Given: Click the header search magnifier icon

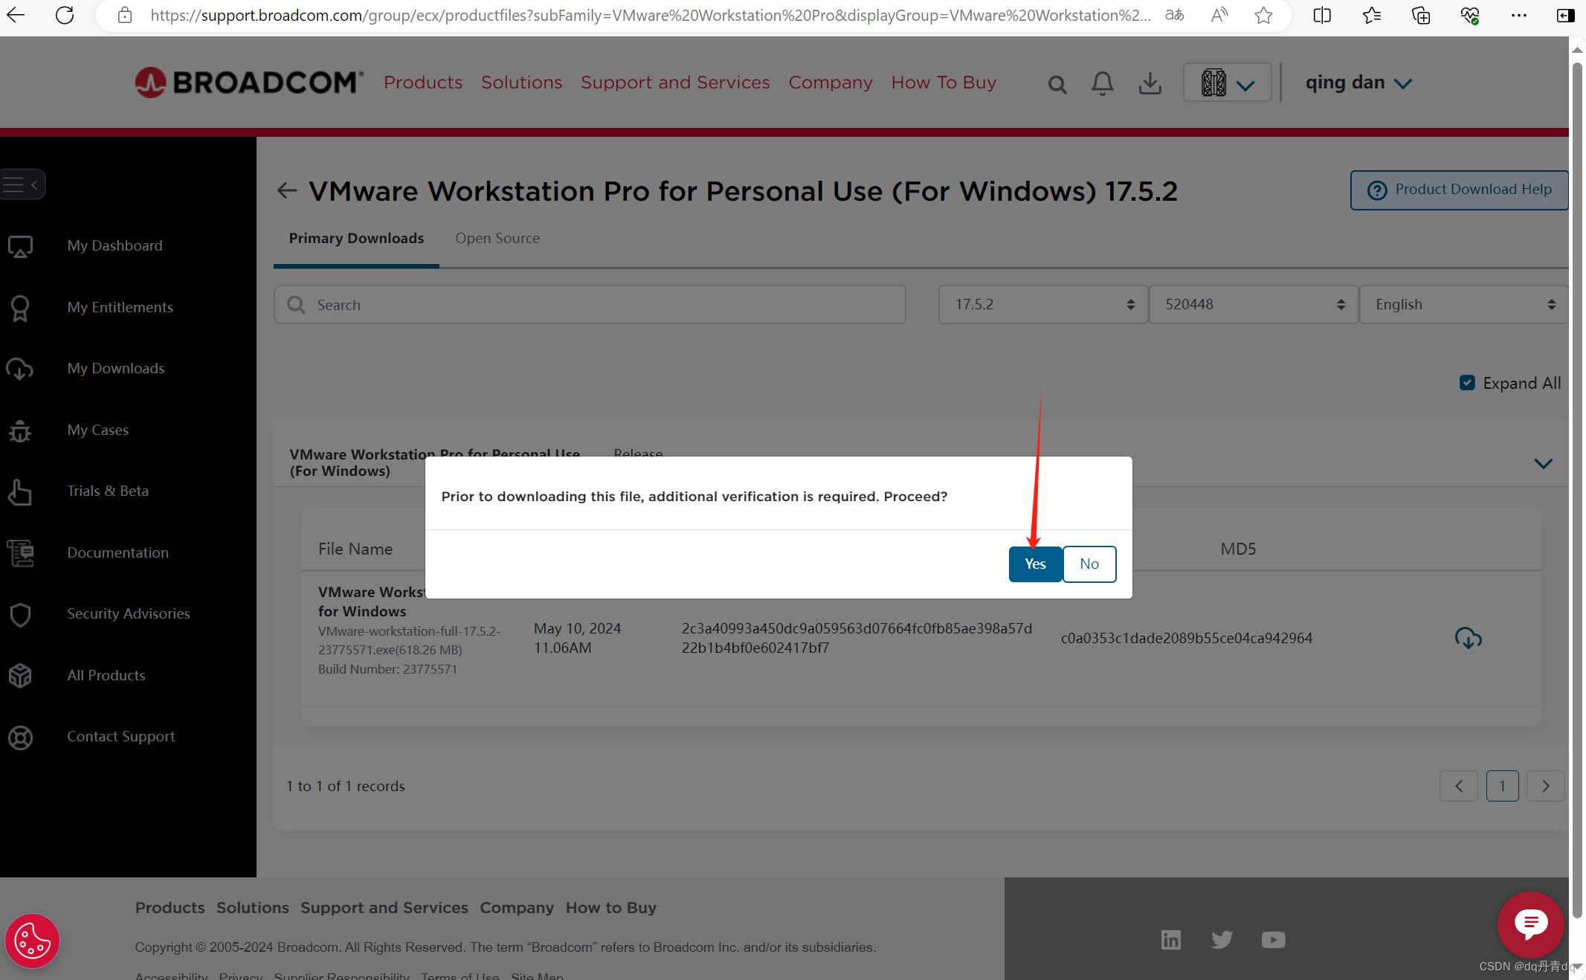Looking at the screenshot, I should (1057, 85).
